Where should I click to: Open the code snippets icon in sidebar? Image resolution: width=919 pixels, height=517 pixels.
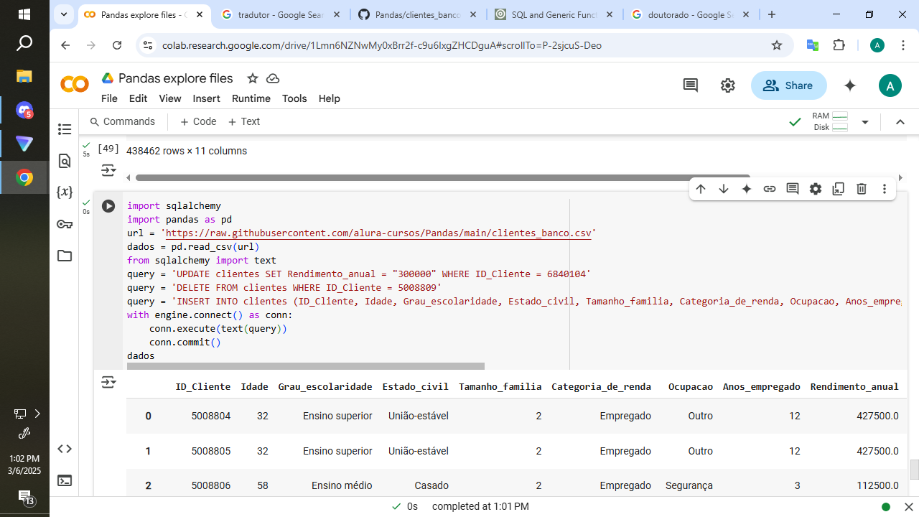click(65, 449)
